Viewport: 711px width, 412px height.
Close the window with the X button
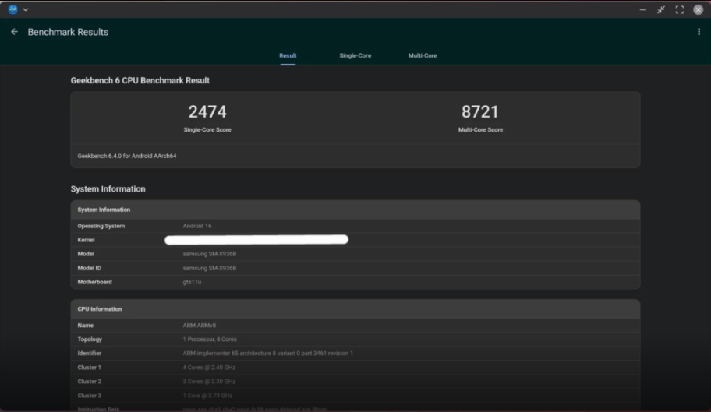click(698, 9)
